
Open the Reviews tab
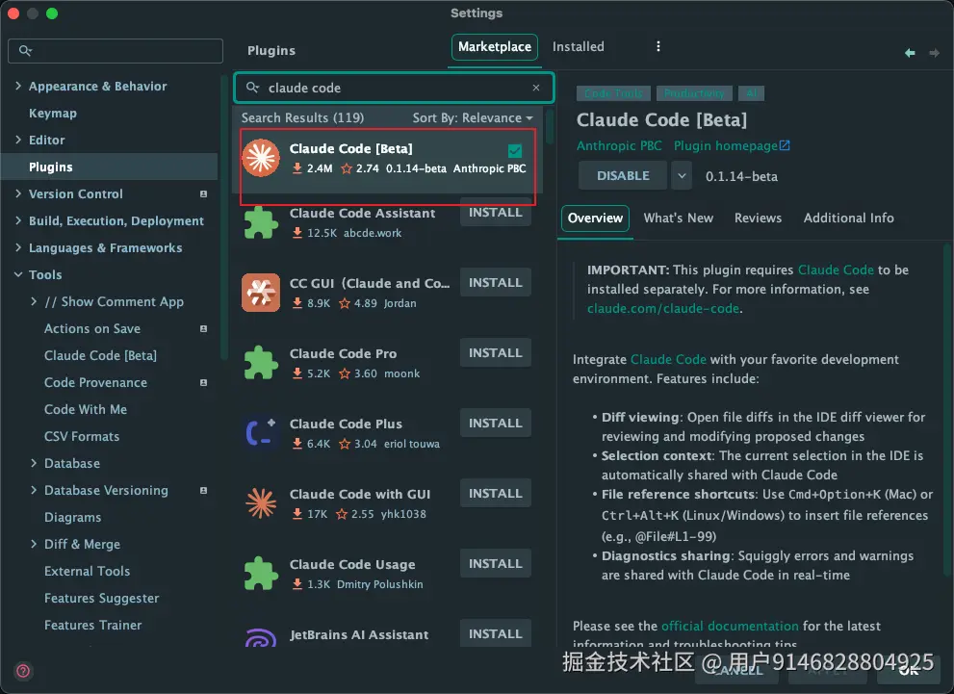pos(758,218)
